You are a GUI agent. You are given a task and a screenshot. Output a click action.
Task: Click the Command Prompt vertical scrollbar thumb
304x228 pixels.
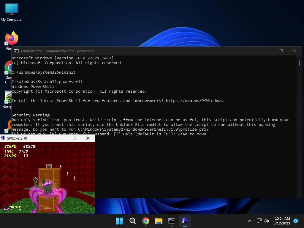299,63
